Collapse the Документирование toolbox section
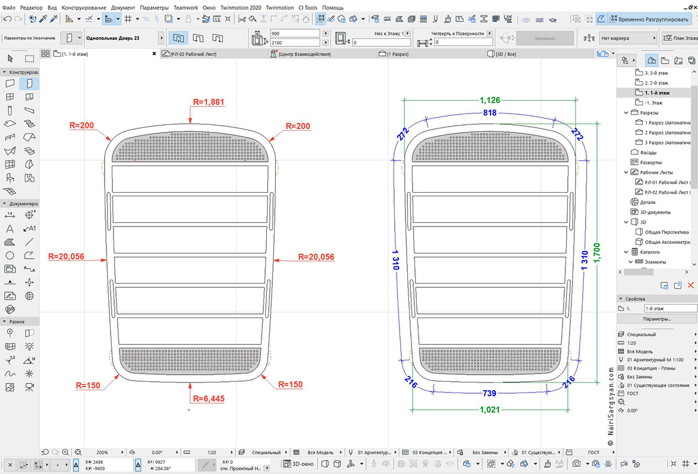This screenshot has height=474, width=698. pyautogui.click(x=4, y=203)
